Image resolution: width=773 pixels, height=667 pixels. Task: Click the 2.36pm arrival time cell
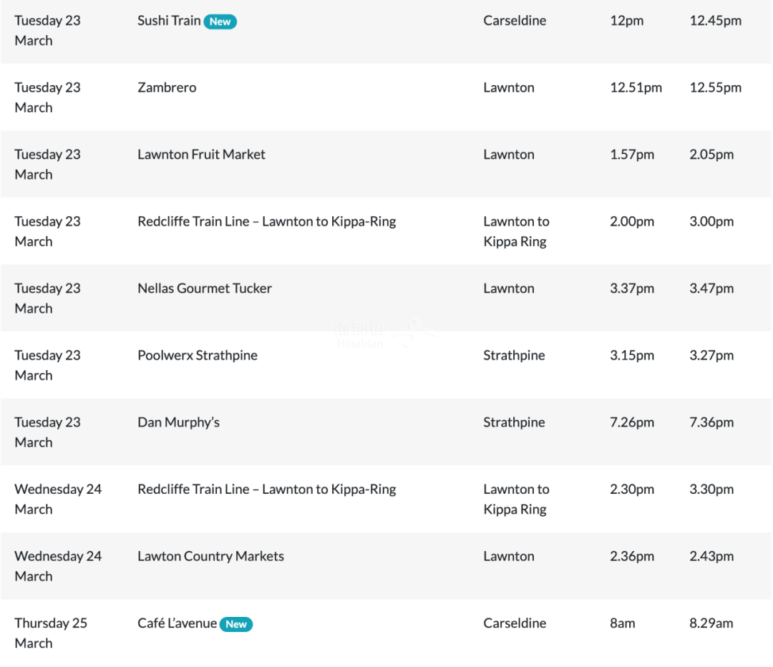(632, 557)
